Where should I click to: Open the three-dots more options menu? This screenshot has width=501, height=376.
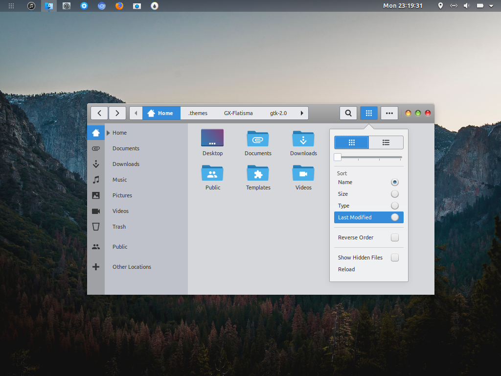pos(389,113)
